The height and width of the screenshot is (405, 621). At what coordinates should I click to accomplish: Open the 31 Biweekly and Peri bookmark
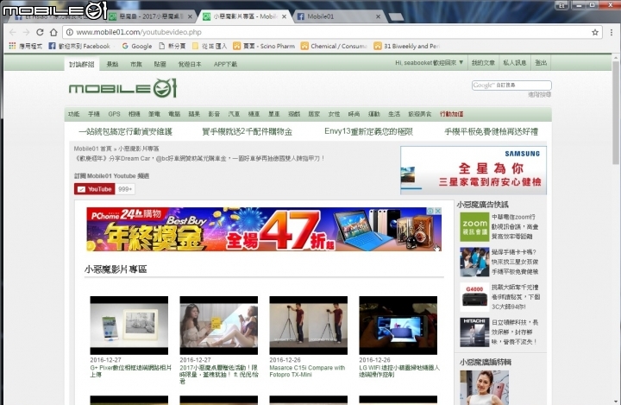click(x=407, y=46)
